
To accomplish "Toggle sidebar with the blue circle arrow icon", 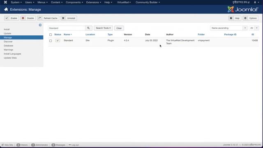I will point(40,25).
